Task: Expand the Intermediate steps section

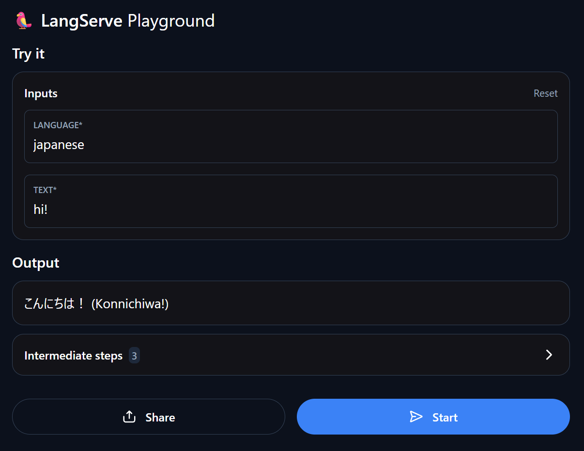Action: pyautogui.click(x=291, y=355)
